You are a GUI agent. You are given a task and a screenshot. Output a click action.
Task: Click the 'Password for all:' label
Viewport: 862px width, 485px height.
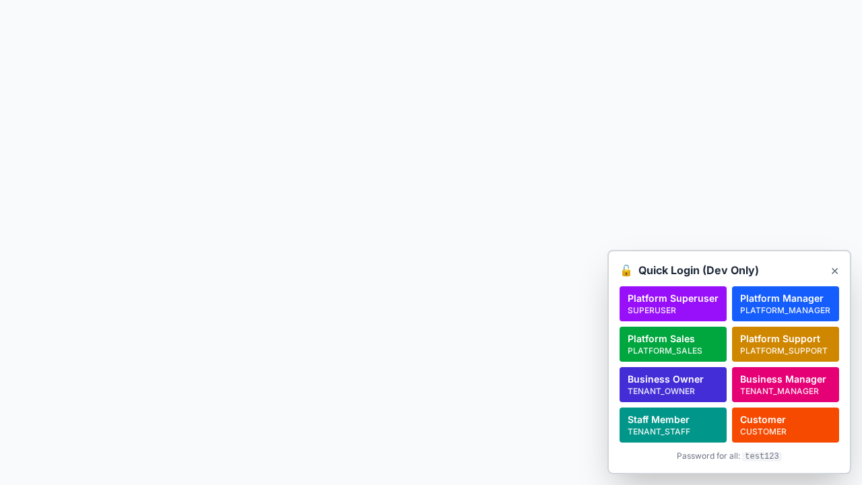pos(708,456)
